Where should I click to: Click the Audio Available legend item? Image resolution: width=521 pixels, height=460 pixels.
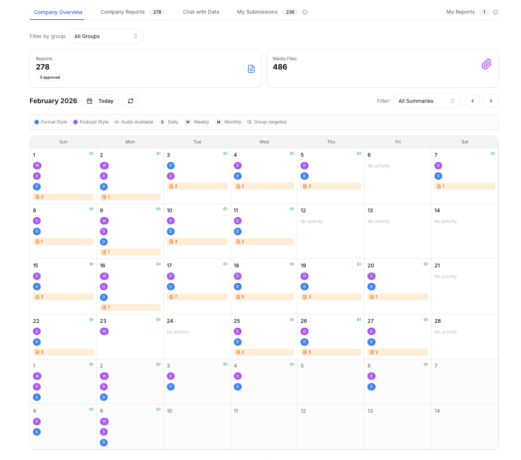pyautogui.click(x=134, y=122)
